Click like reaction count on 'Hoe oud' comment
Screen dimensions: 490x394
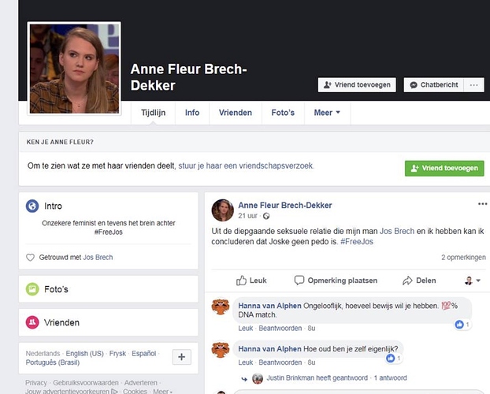tap(394, 358)
